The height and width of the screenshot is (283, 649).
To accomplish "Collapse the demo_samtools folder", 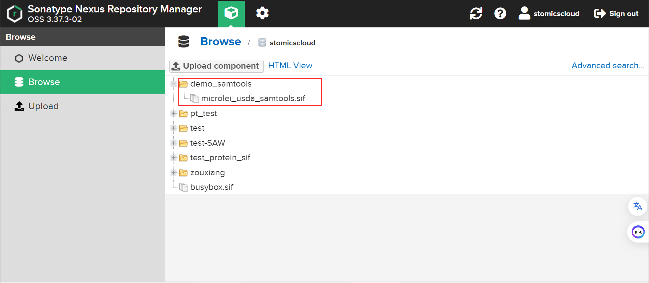I will [174, 84].
